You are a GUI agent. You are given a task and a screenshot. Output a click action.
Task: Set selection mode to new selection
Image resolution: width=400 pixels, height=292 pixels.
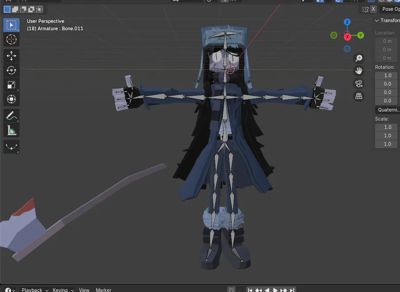pyautogui.click(x=7, y=9)
